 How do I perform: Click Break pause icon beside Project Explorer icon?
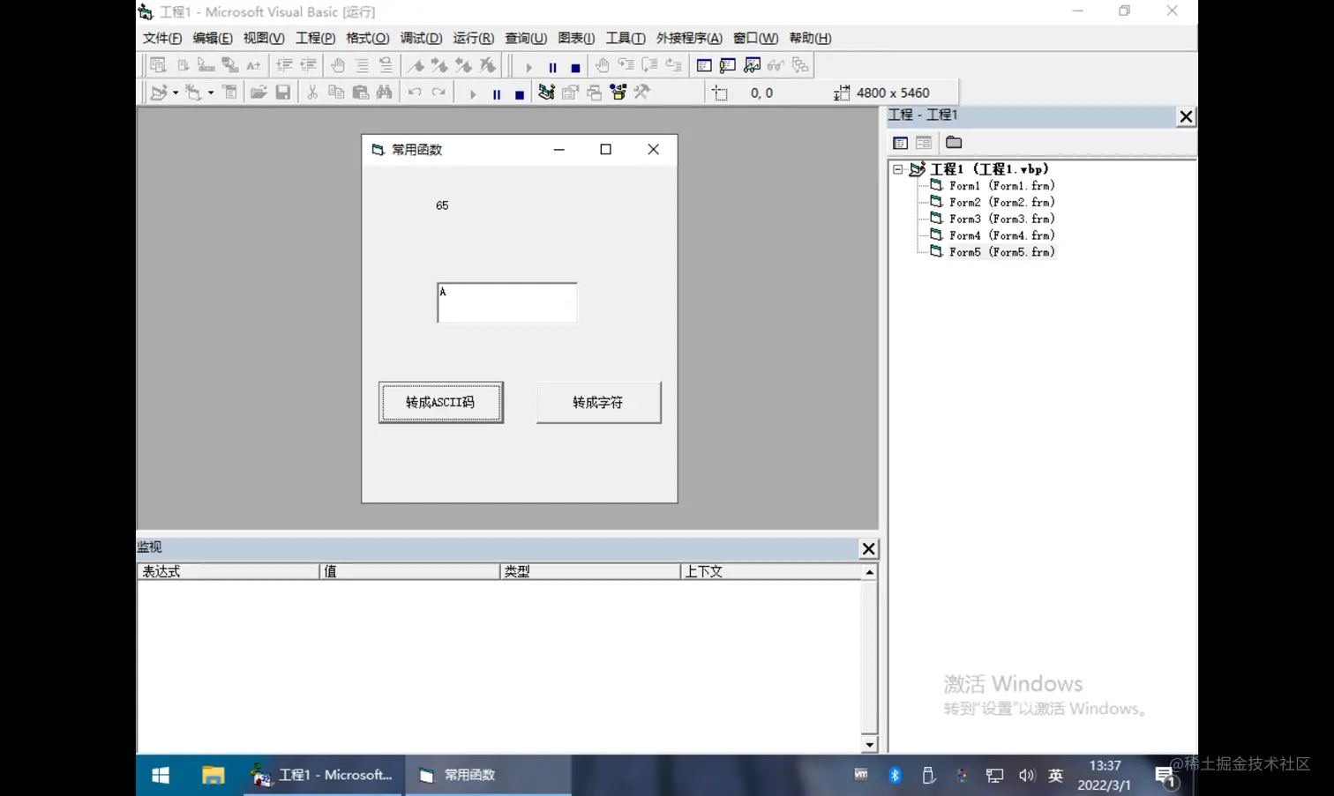click(x=497, y=93)
